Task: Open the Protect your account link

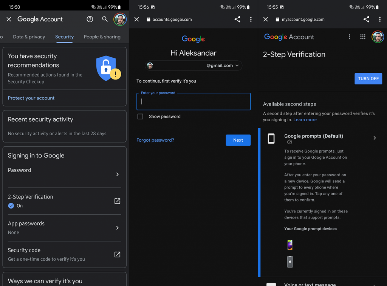Action: (31, 98)
